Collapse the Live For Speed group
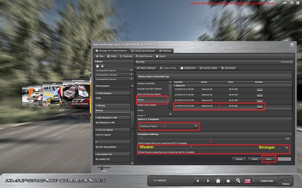The image size is (302, 188). point(96,130)
